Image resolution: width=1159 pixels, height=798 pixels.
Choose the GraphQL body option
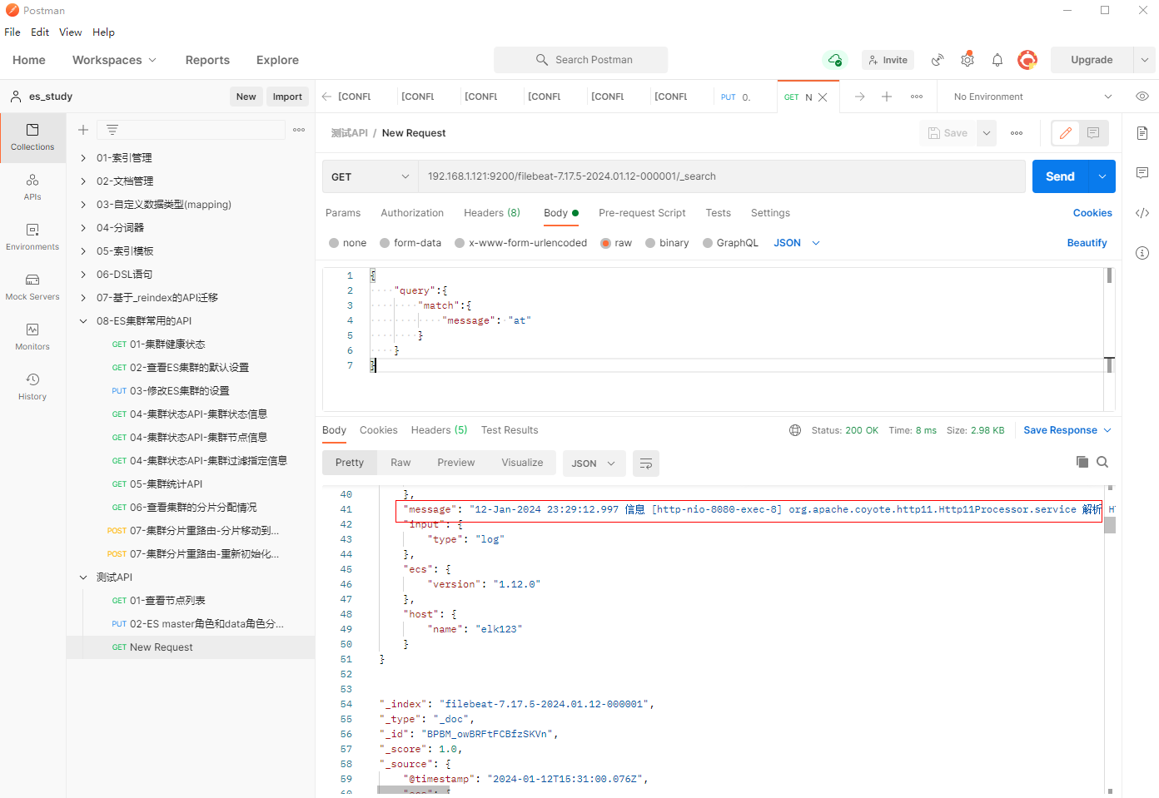708,243
